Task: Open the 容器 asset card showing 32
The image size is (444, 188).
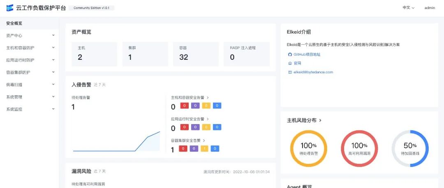Action: [x=196, y=54]
